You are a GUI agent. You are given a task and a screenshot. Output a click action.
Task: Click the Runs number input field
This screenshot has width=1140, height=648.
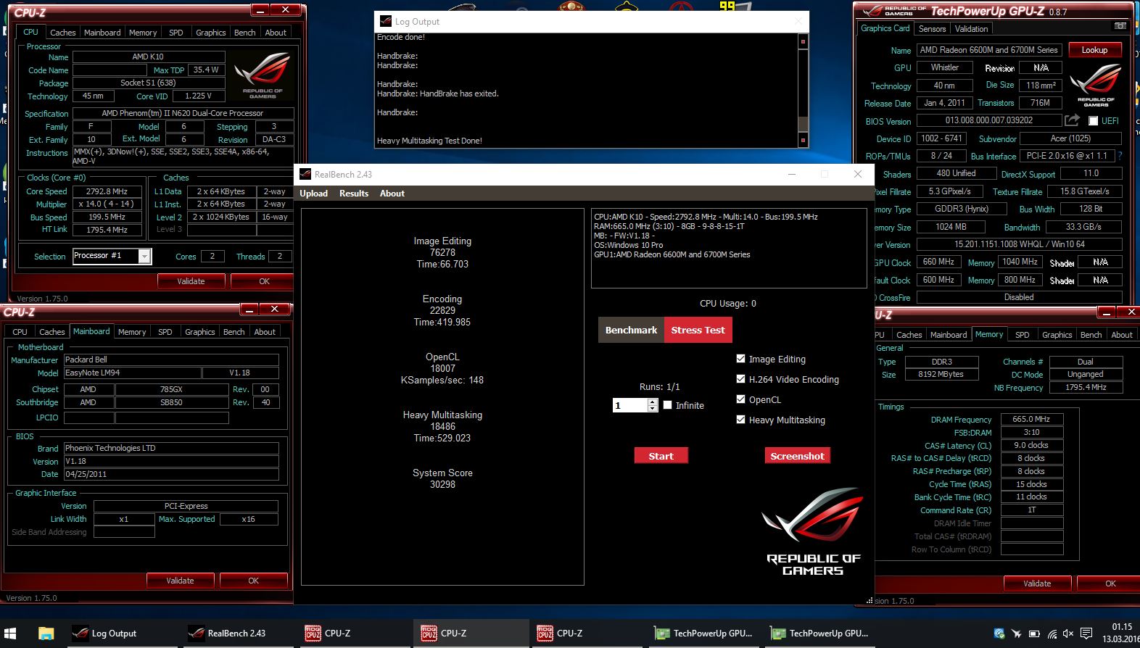(630, 405)
